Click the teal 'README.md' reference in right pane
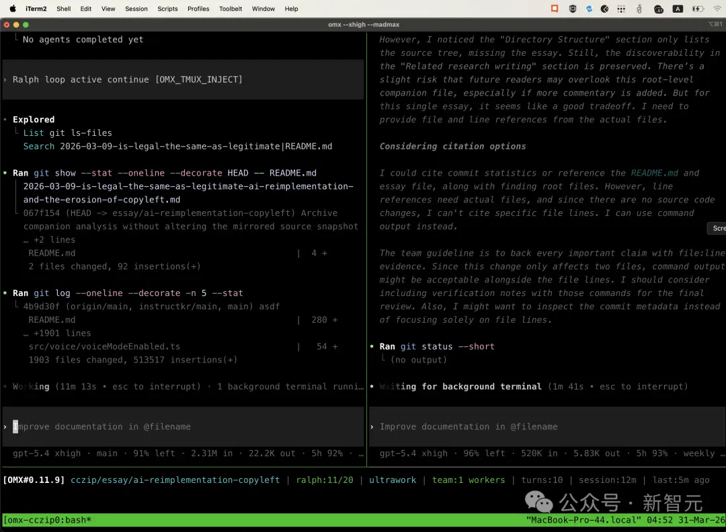This screenshot has height=532, width=726. [654, 172]
